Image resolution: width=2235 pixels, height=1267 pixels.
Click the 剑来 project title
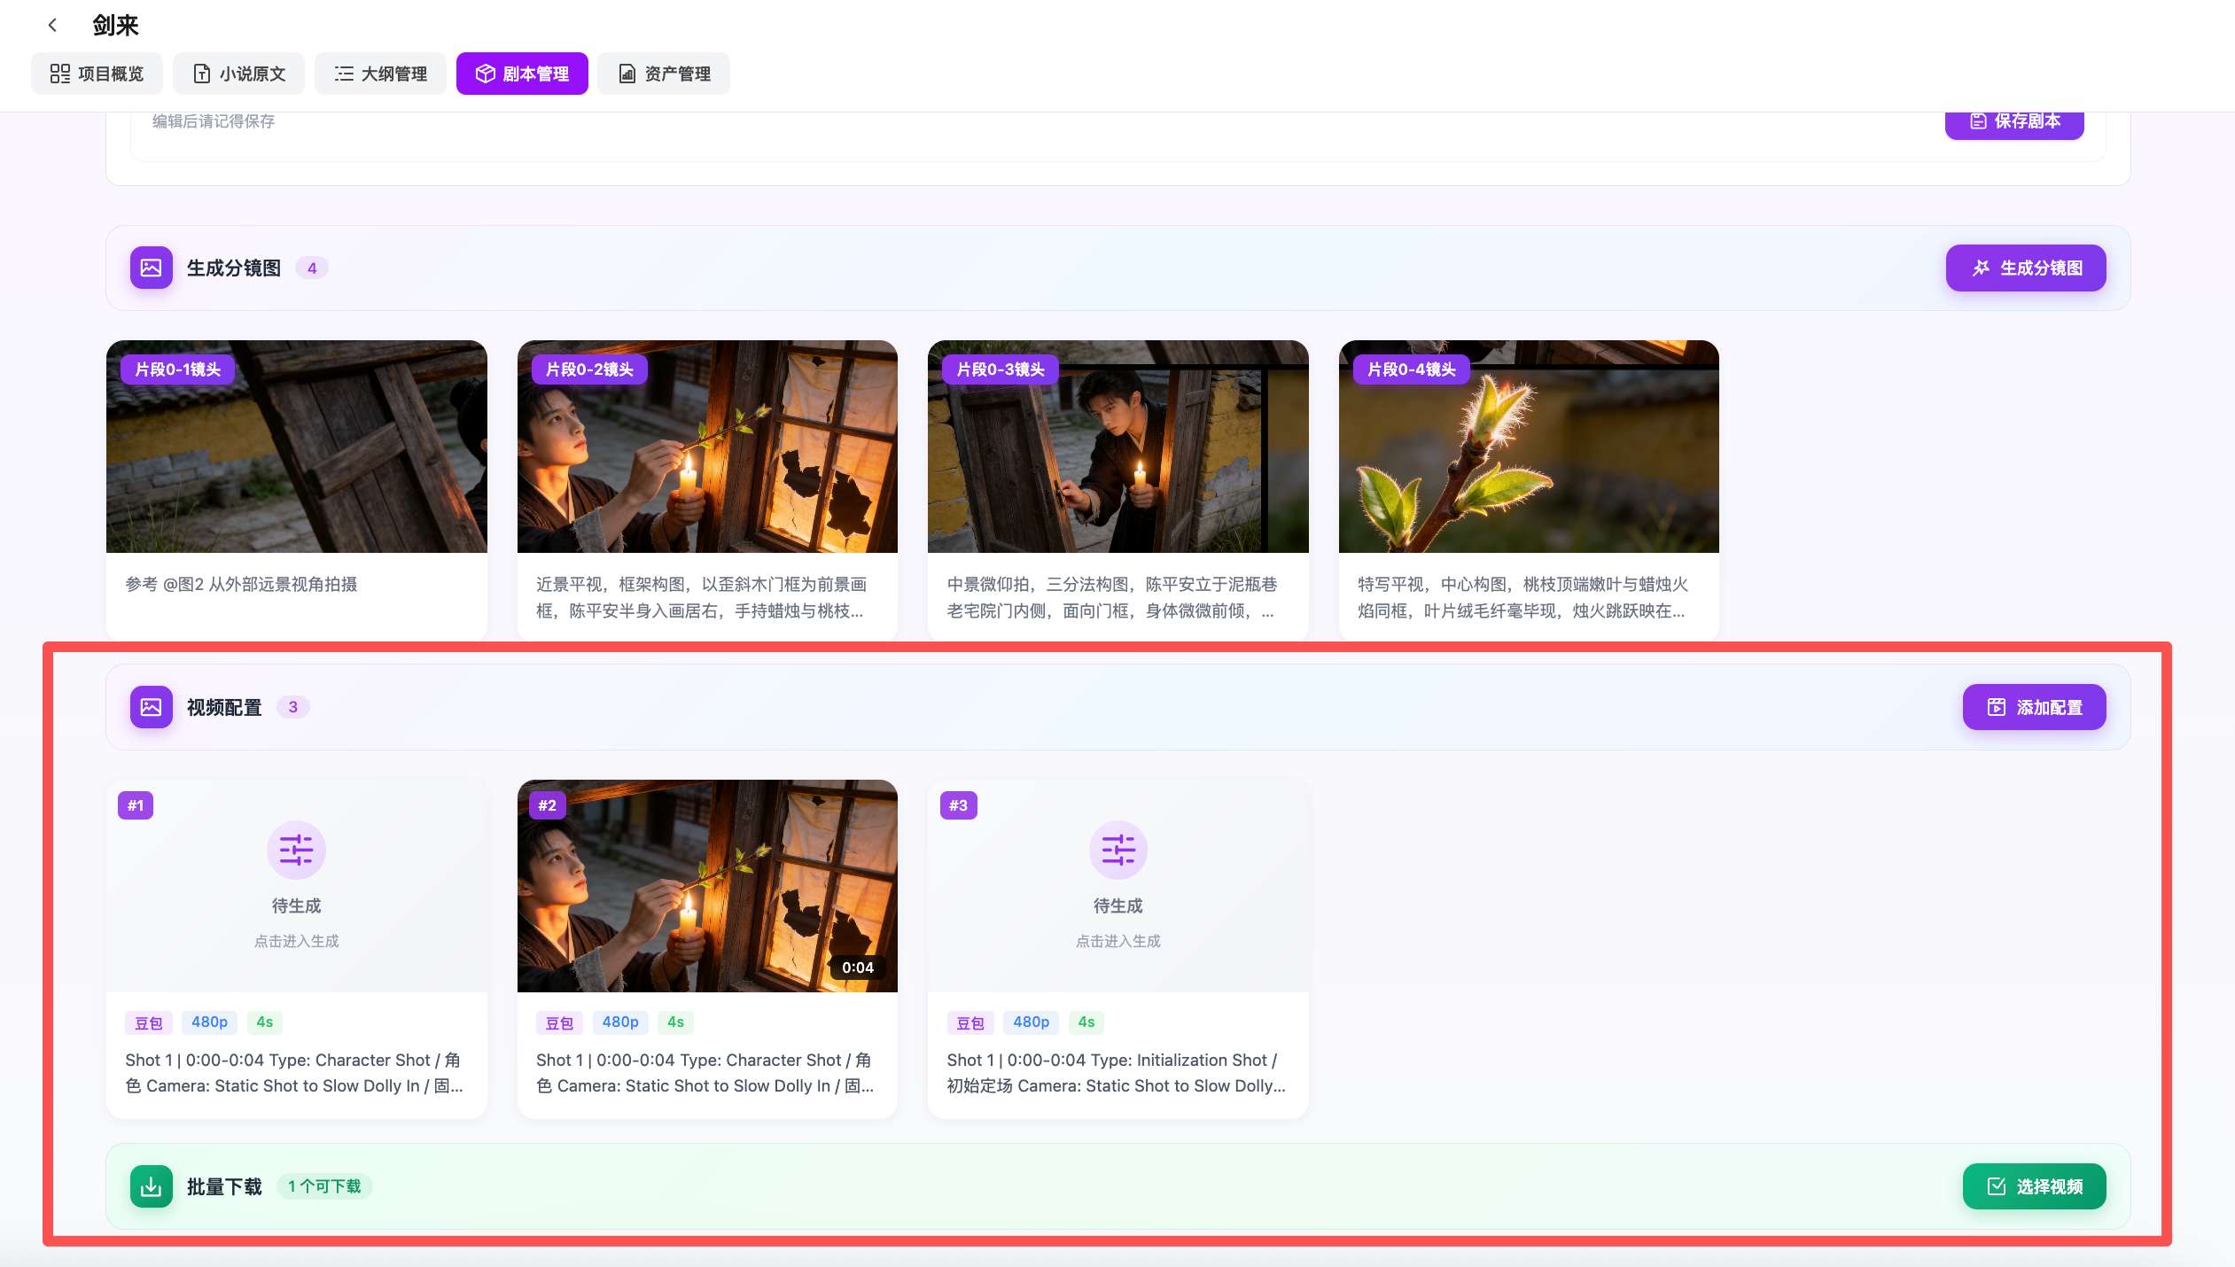click(116, 26)
